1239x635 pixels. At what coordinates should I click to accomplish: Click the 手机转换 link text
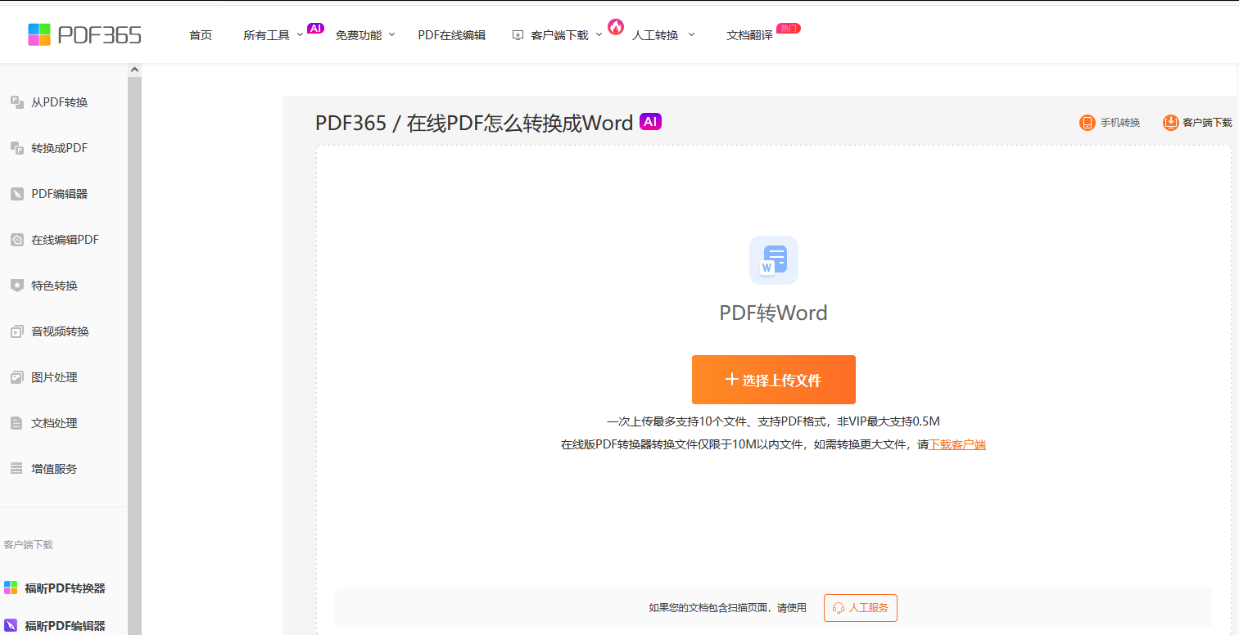(x=1120, y=123)
